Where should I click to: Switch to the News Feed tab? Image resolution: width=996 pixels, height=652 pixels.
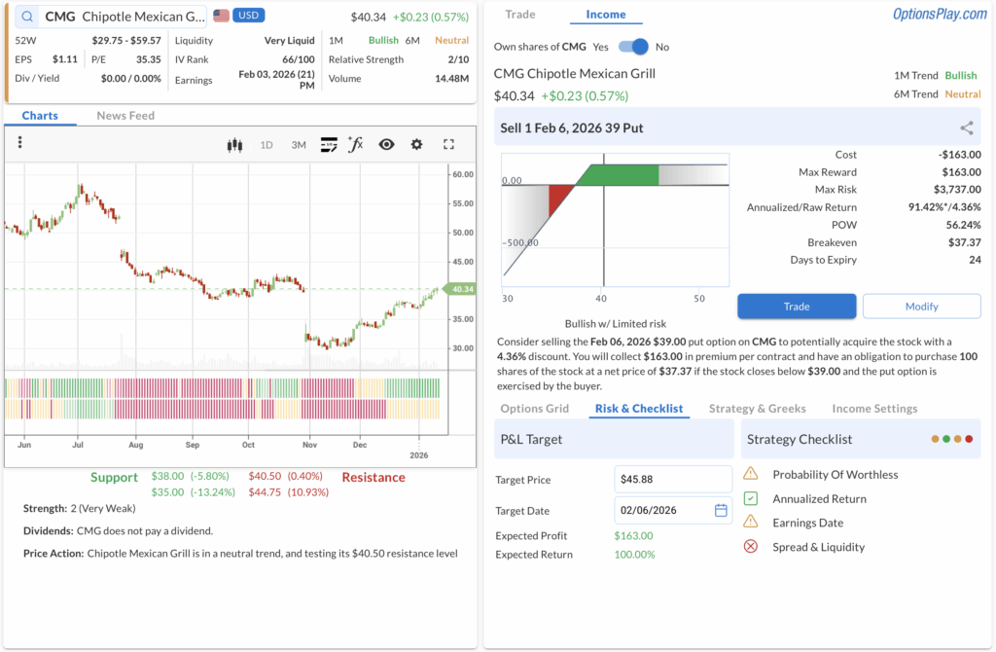coord(125,116)
